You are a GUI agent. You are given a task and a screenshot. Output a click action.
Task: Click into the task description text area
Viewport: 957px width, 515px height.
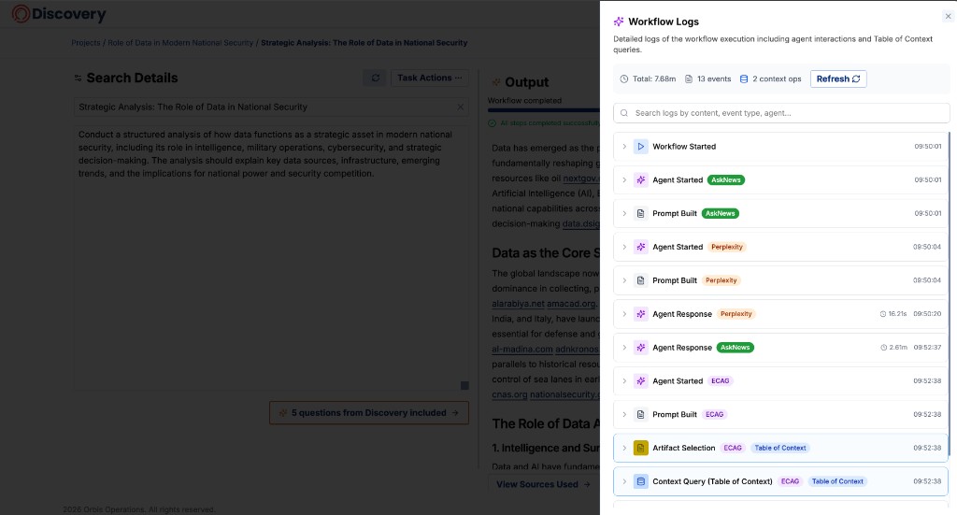pyautogui.click(x=272, y=258)
